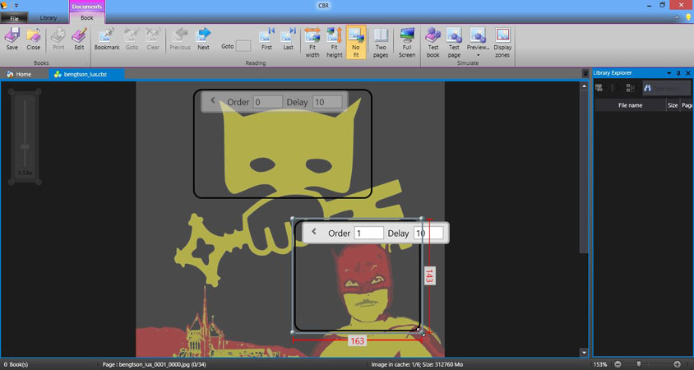
Task: Click the Library Explorer search box
Action: pos(666,88)
